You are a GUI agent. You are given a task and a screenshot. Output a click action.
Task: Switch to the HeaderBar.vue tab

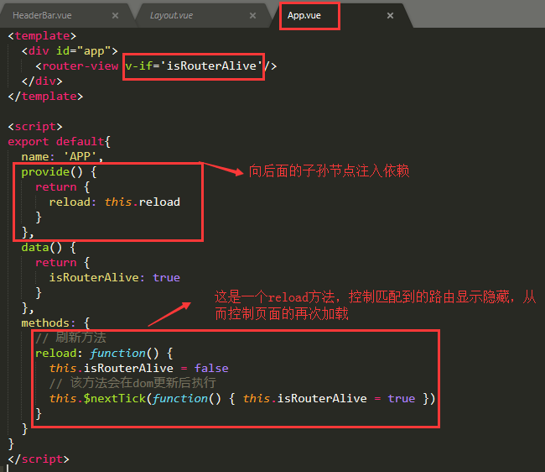[42, 15]
